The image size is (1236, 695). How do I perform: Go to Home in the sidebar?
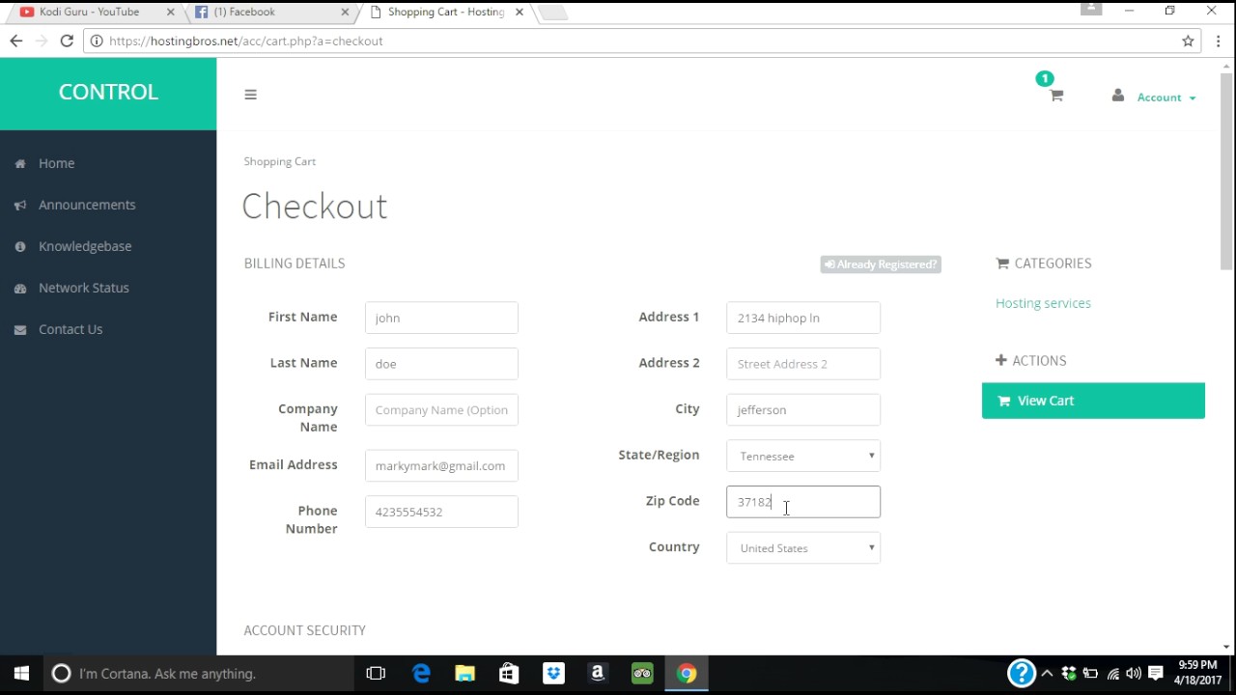(56, 163)
